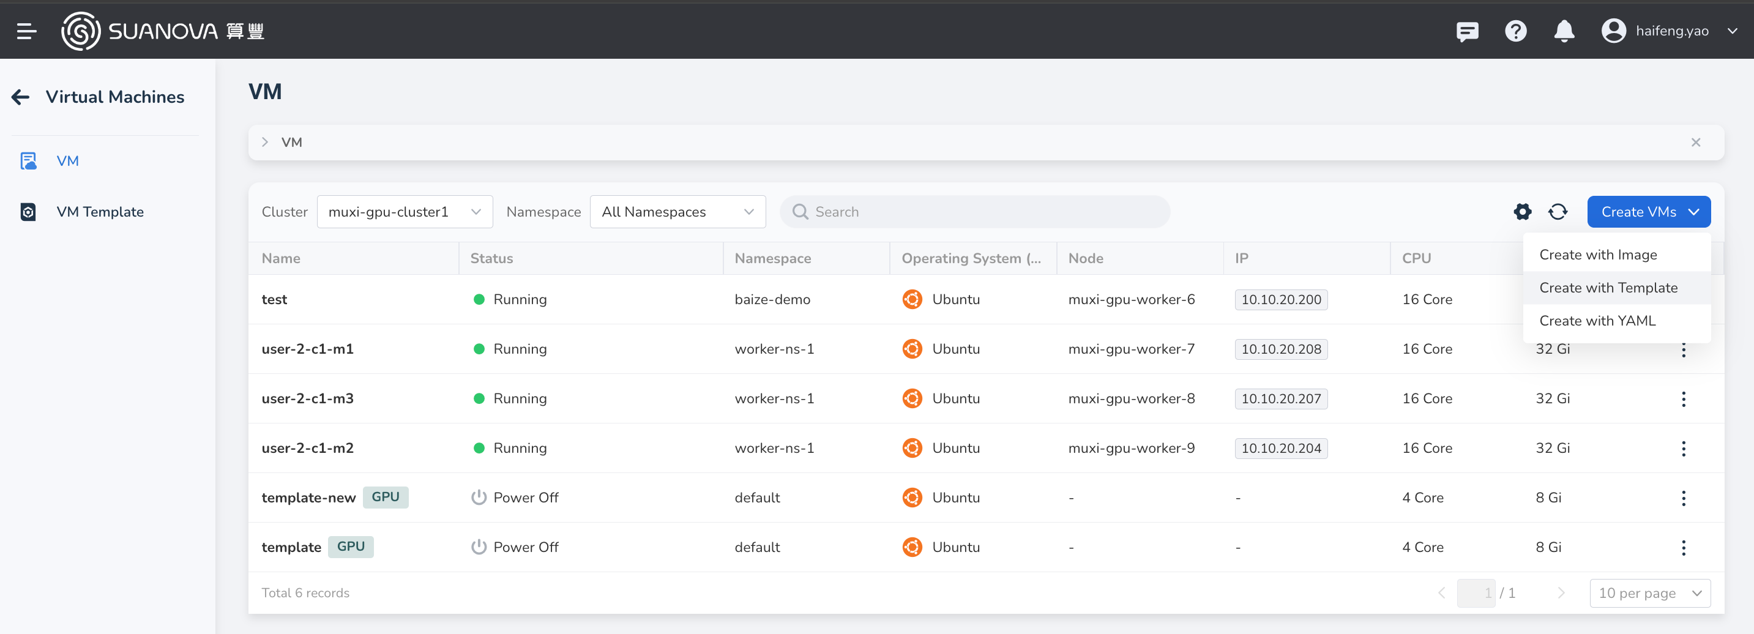The width and height of the screenshot is (1754, 634).
Task: Click Ubuntu icon in user-2-c1-m3 row
Action: coord(912,399)
